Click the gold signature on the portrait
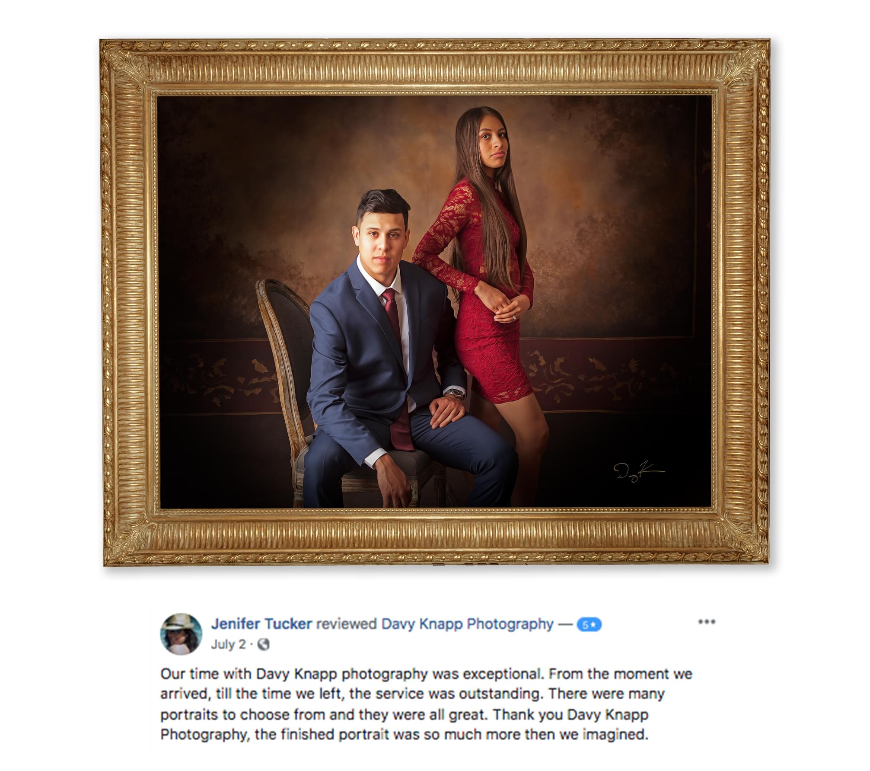The height and width of the screenshot is (771, 870). (x=639, y=471)
